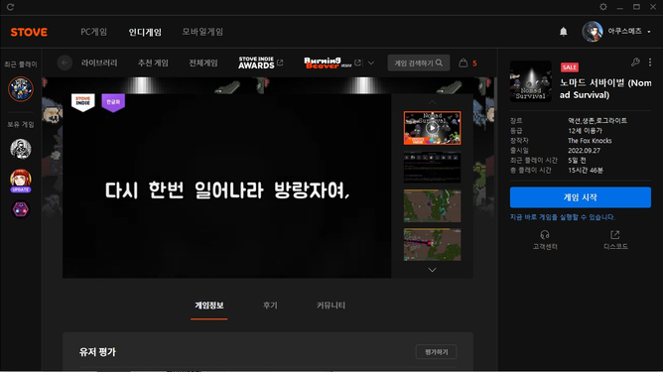
Task: Open the settings gear icon
Action: pyautogui.click(x=603, y=7)
